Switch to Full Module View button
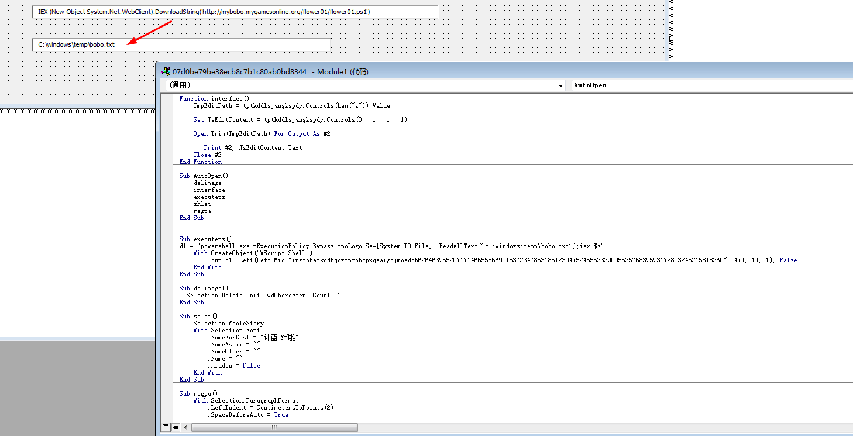This screenshot has height=436, width=853. 175,427
